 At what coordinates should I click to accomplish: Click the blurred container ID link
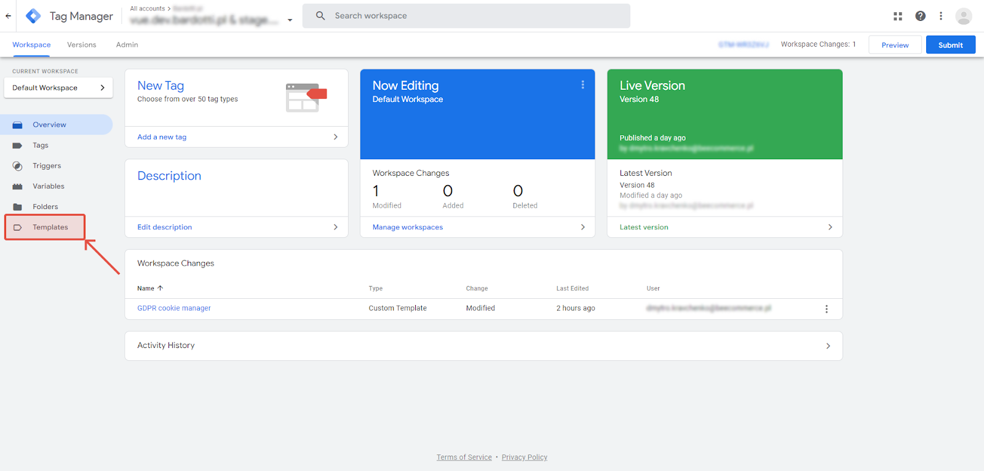coord(744,45)
